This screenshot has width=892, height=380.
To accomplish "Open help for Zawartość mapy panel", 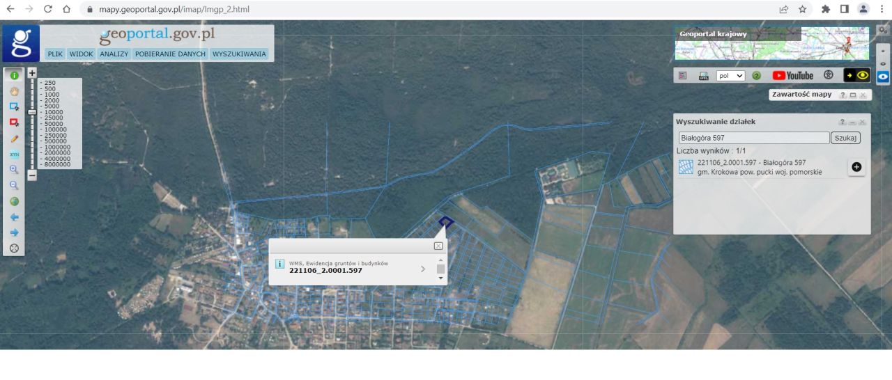I will click(x=843, y=95).
